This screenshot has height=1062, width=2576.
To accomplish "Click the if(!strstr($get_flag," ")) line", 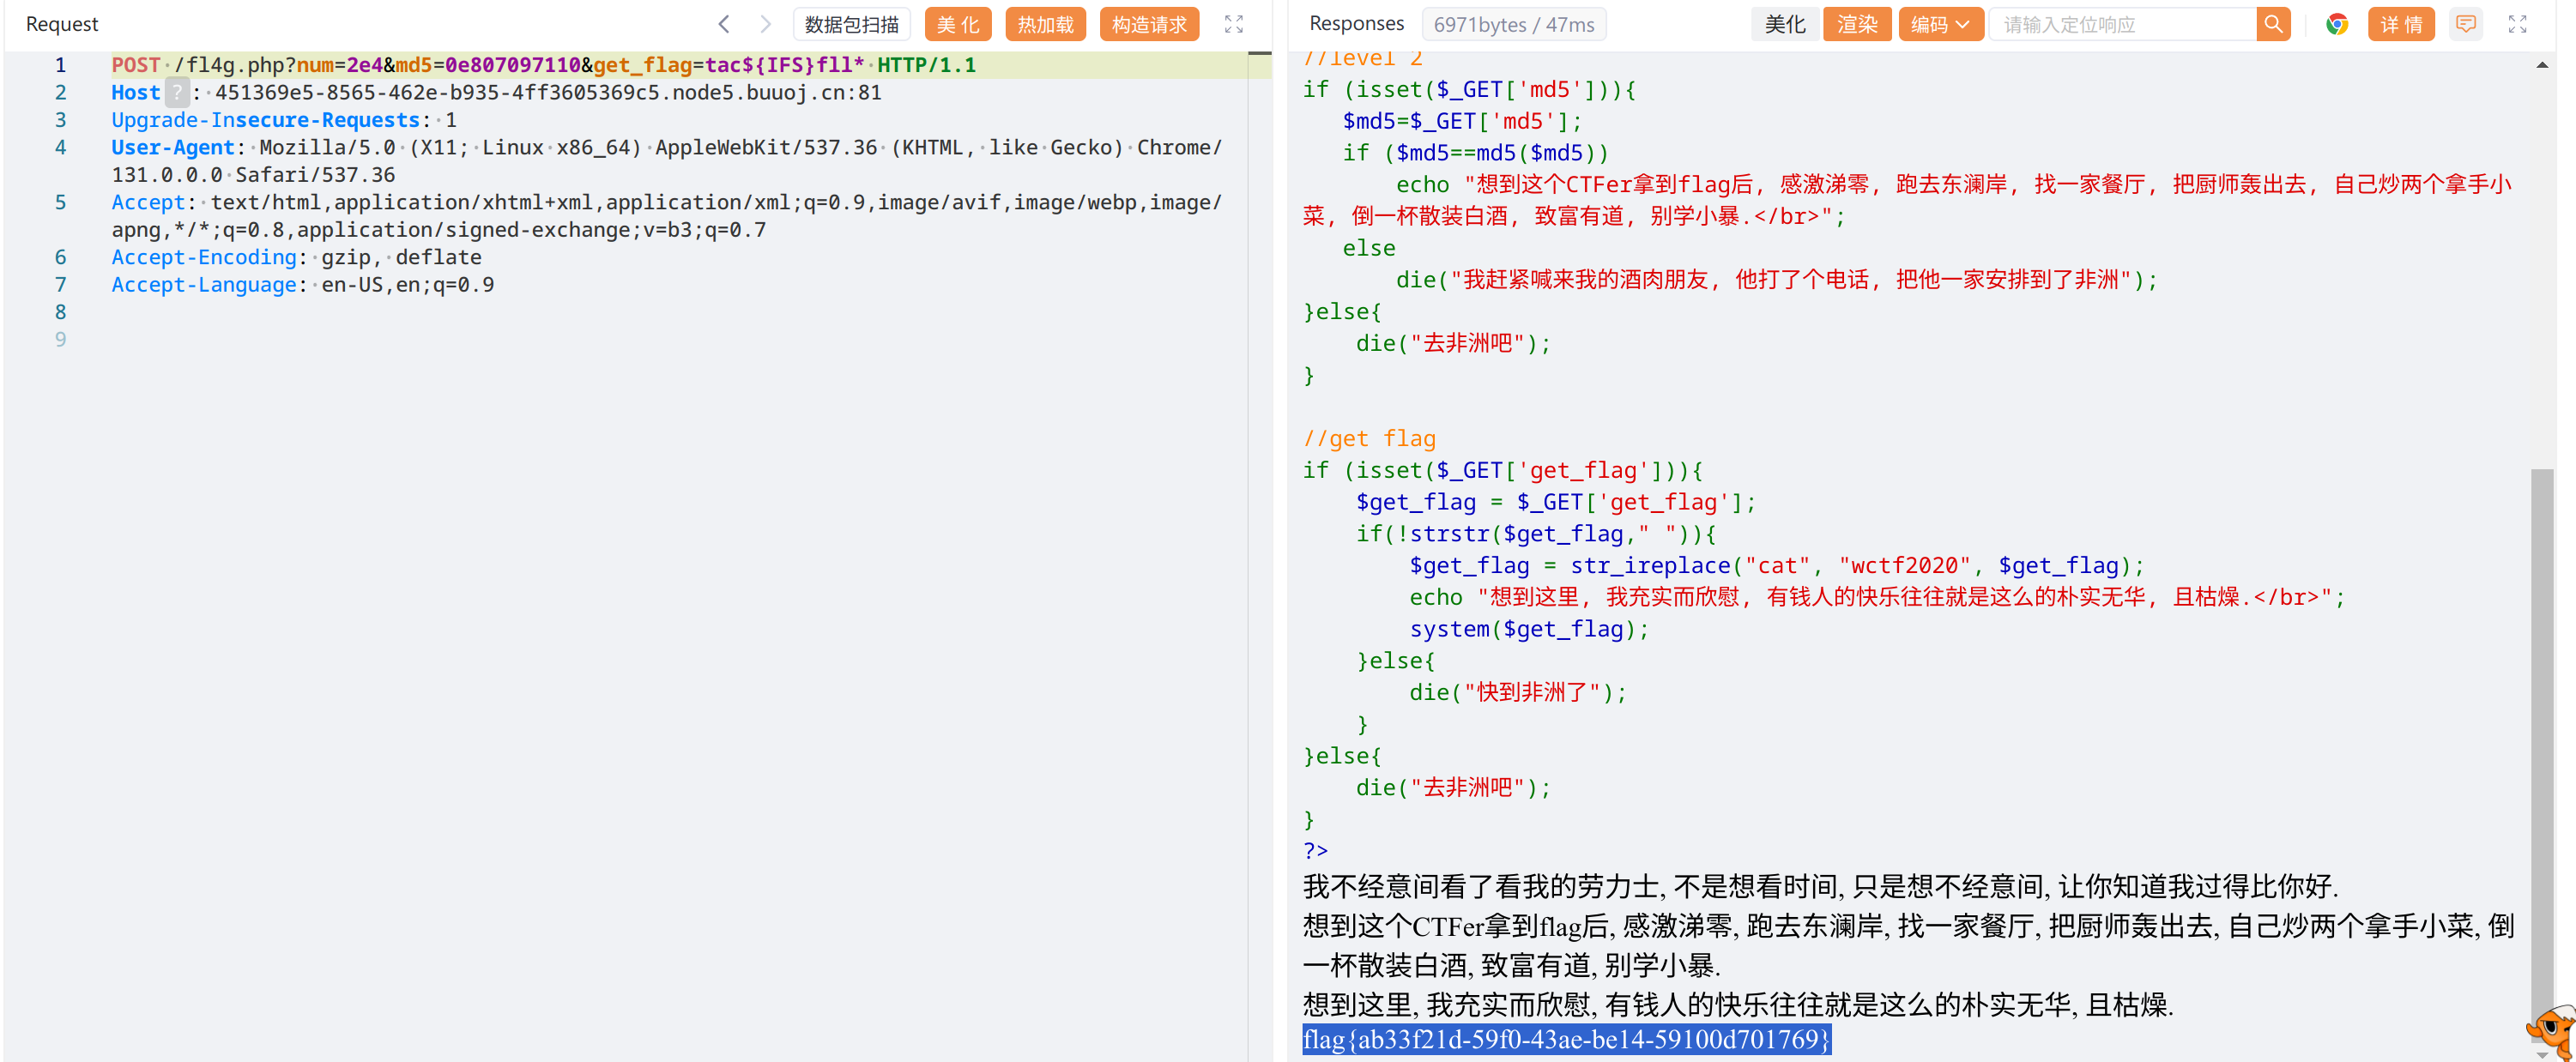I will tap(1535, 534).
